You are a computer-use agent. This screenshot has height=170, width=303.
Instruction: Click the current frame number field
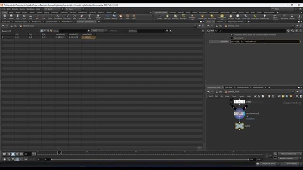click(x=27, y=154)
